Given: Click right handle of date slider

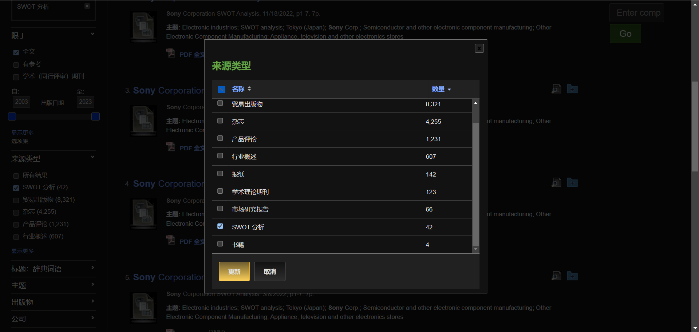Looking at the screenshot, I should point(96,116).
